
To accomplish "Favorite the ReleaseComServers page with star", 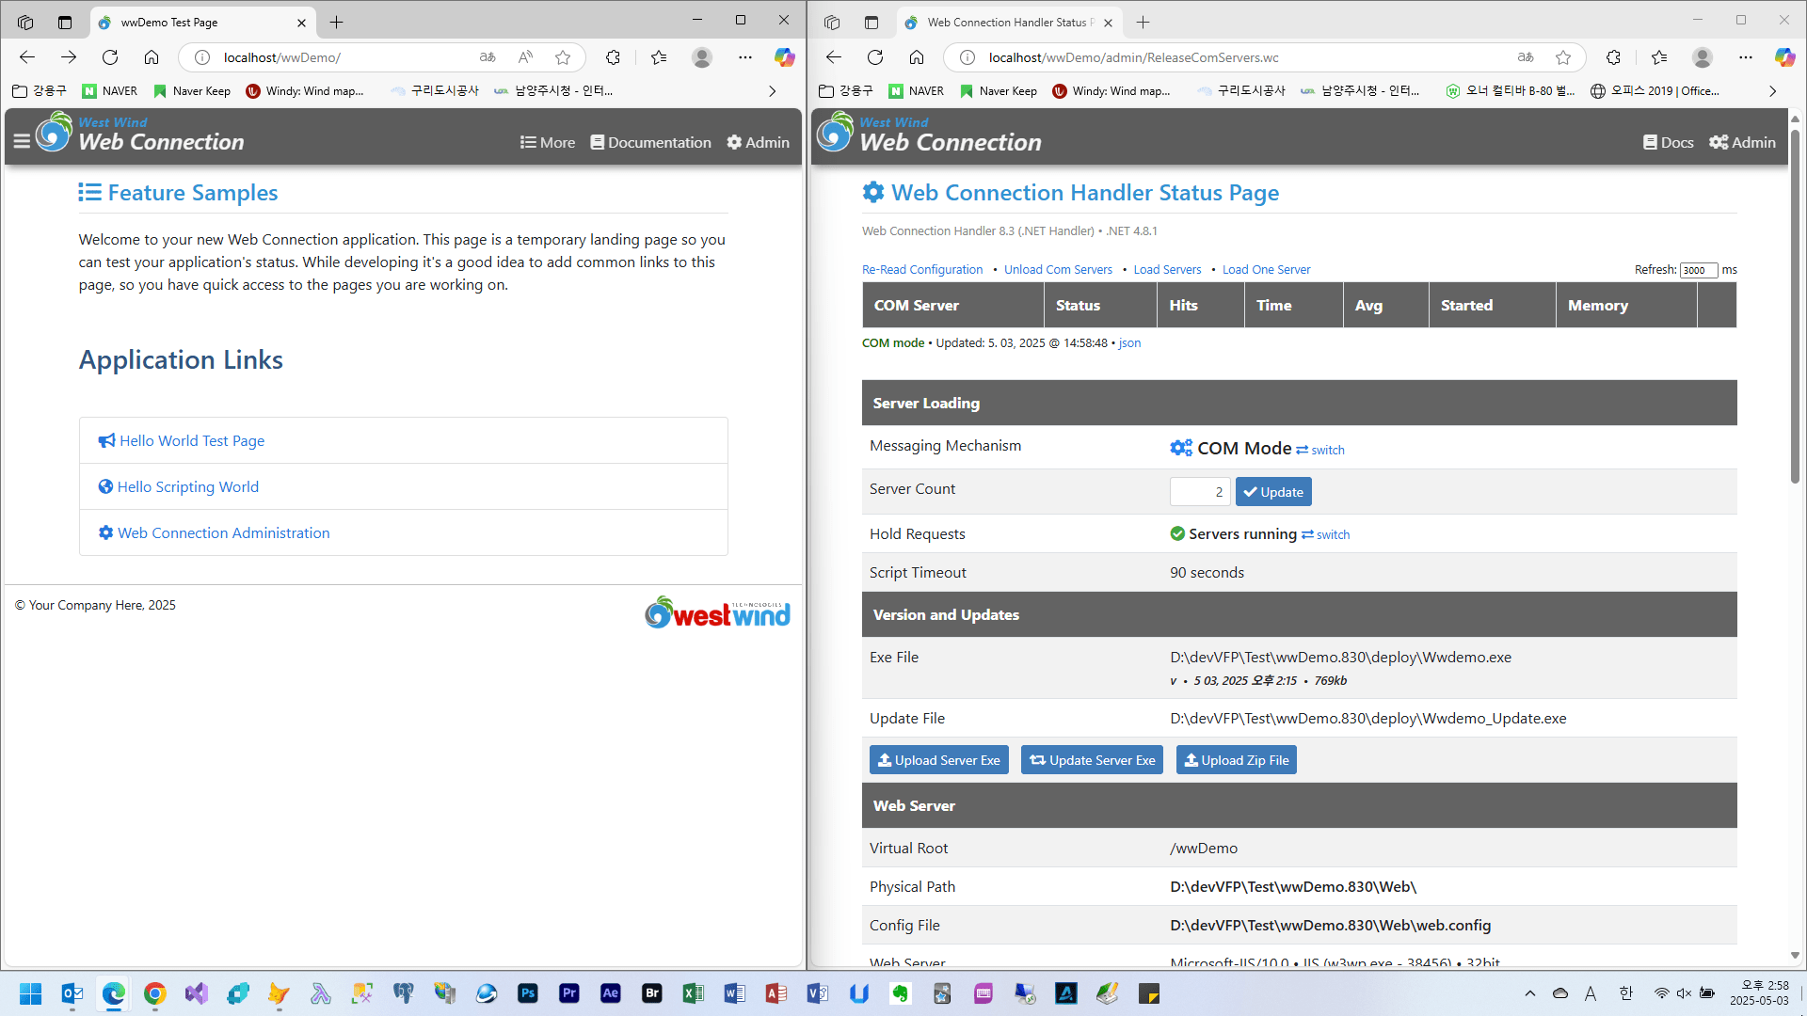I will 1563,57.
